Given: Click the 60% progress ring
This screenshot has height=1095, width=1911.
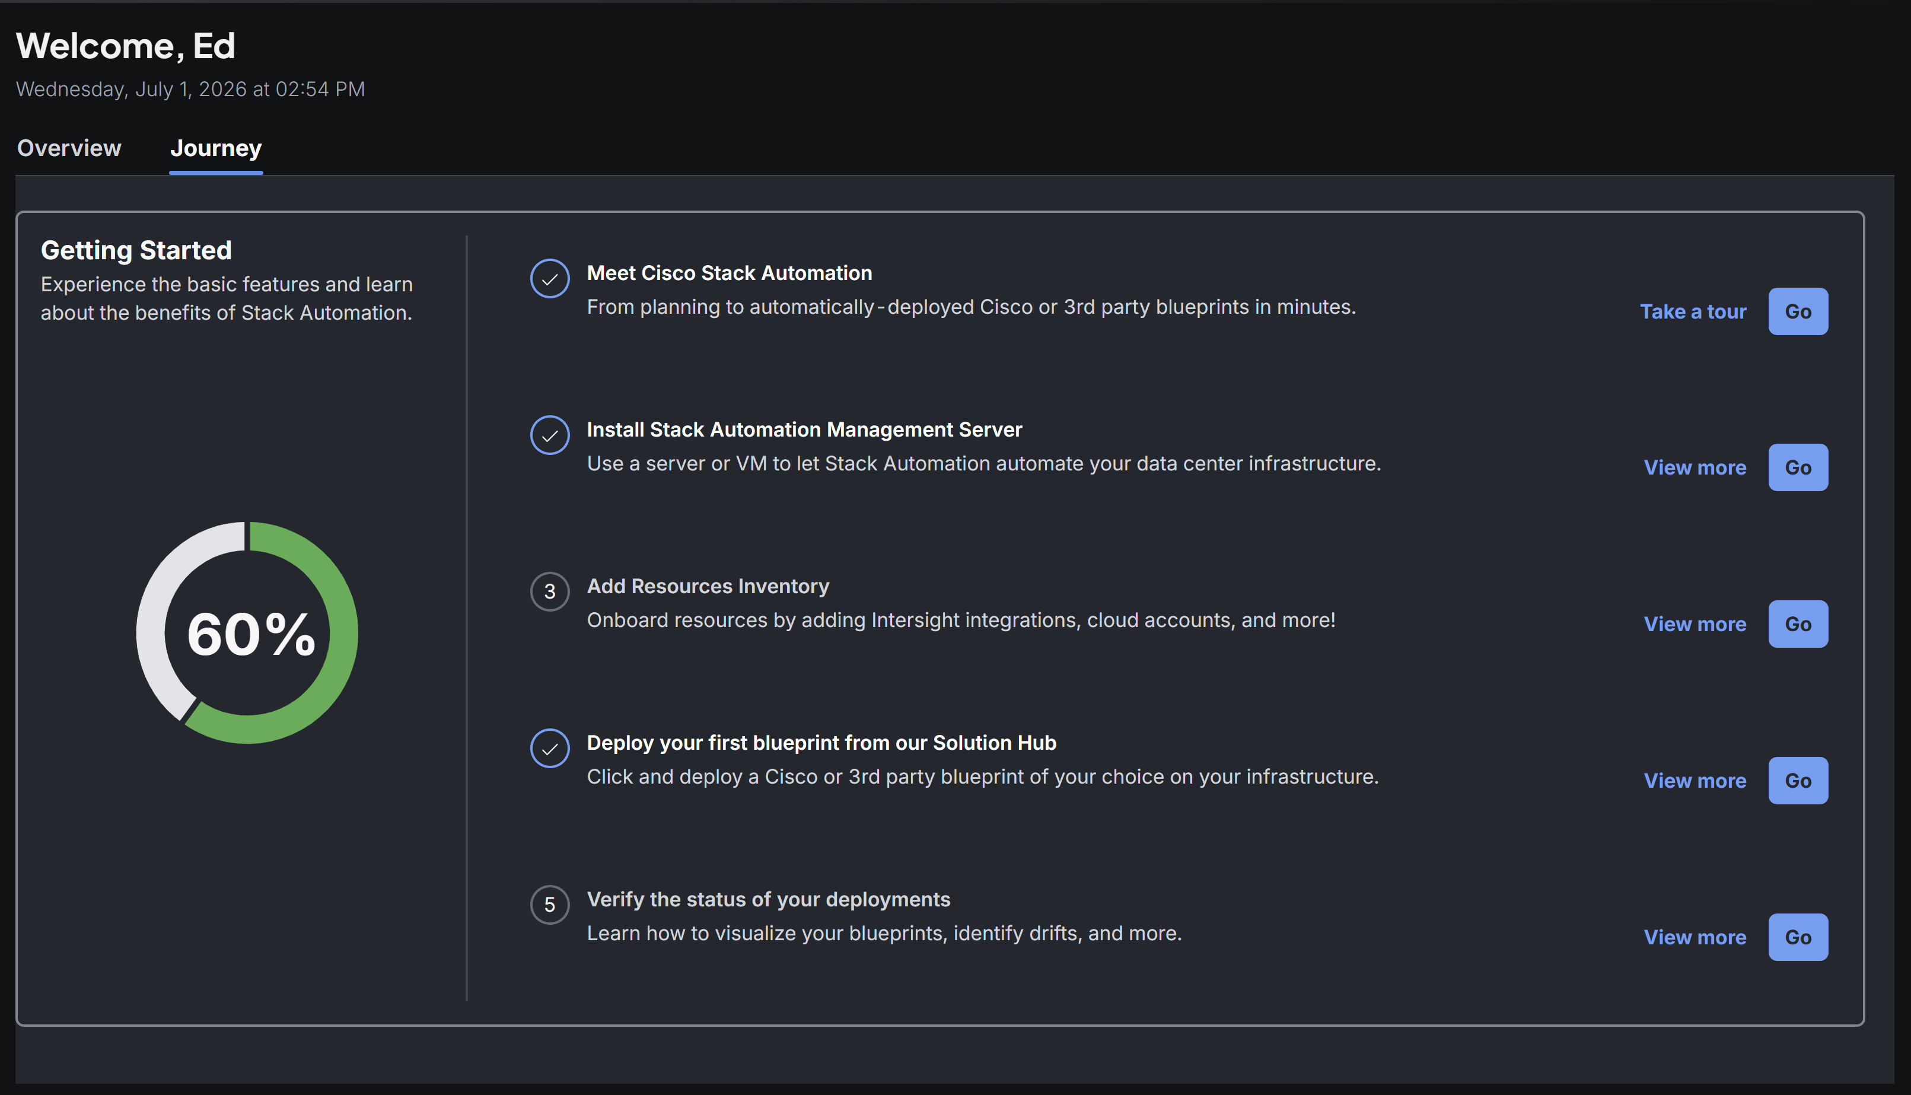Looking at the screenshot, I should coord(247,632).
